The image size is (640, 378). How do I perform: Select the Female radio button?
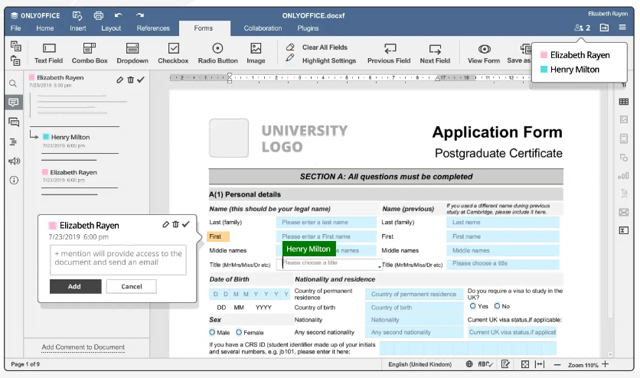pyautogui.click(x=239, y=332)
